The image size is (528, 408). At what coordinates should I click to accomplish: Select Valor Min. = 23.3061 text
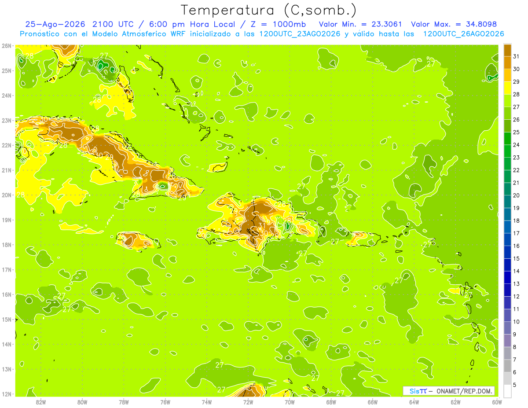[359, 24]
